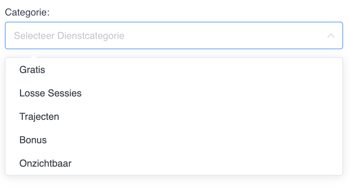Click the last dropdown entry Onzichtbaar

tap(45, 163)
